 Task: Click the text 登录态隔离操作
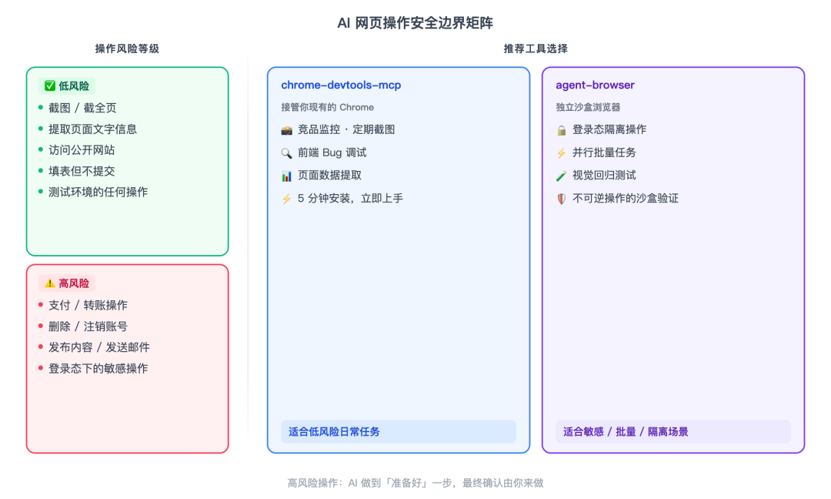609,129
